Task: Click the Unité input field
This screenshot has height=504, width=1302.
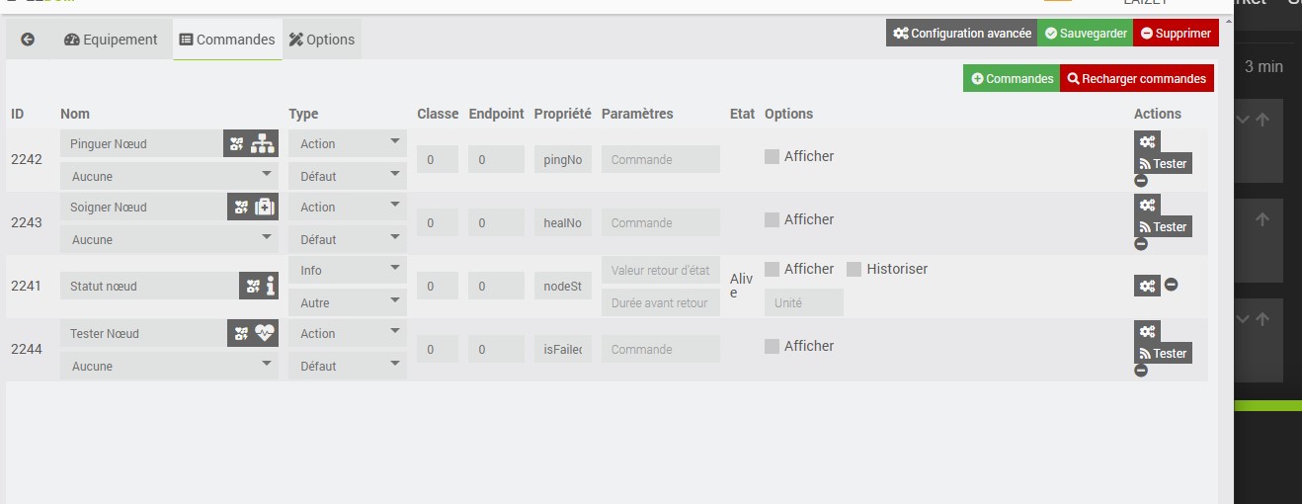Action: 804,302
